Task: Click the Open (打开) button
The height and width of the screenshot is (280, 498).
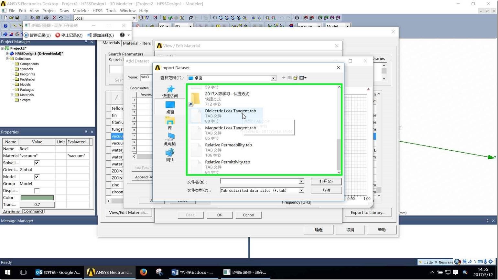Action: coord(326,181)
